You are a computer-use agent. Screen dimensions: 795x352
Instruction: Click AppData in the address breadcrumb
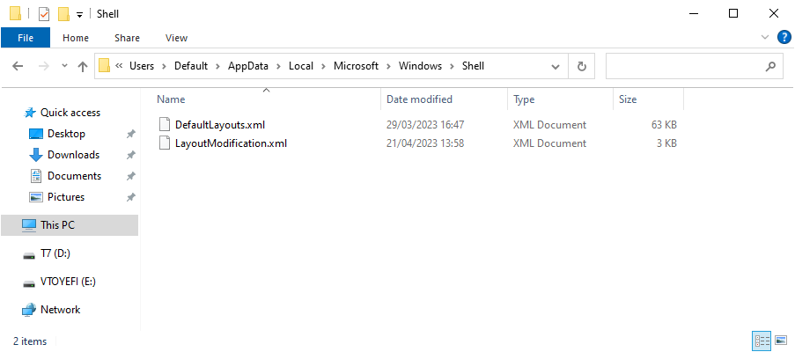(x=248, y=66)
